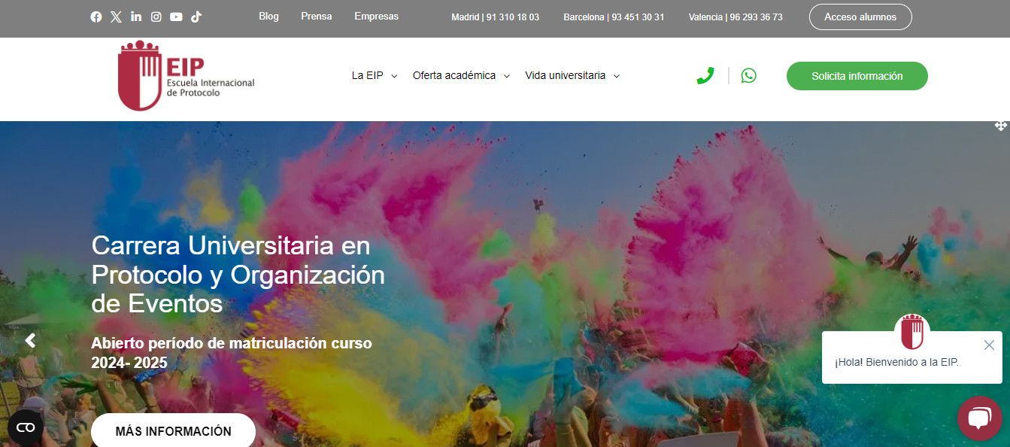Click the EIP shield avatar on the chat popup
1010x447 pixels.
912,332
